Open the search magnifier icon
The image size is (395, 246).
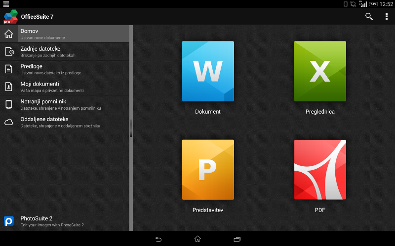tap(369, 17)
